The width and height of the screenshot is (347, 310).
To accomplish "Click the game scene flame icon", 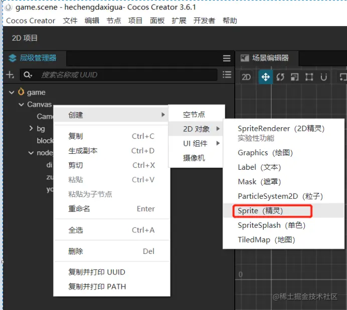I will [21, 92].
